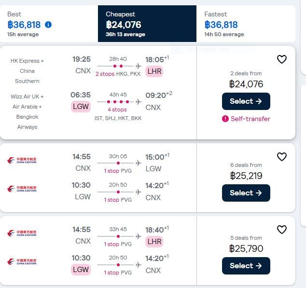
Task: Save the ฿24,076 flight with heart icon
Action: pos(281,59)
